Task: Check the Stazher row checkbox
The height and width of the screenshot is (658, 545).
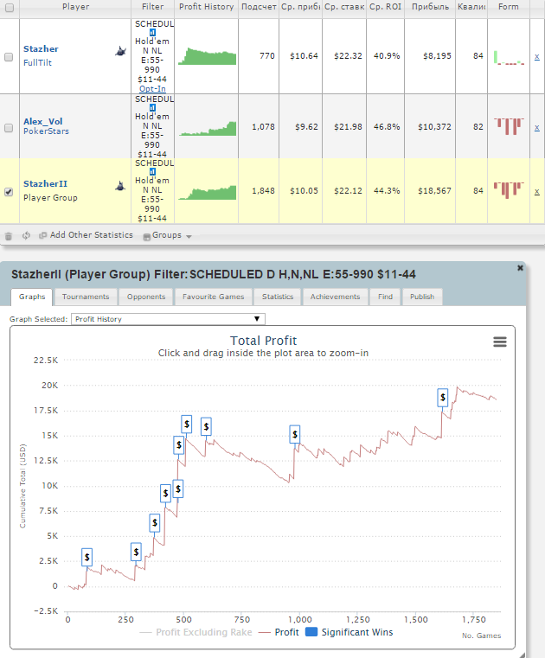Action: 9,57
